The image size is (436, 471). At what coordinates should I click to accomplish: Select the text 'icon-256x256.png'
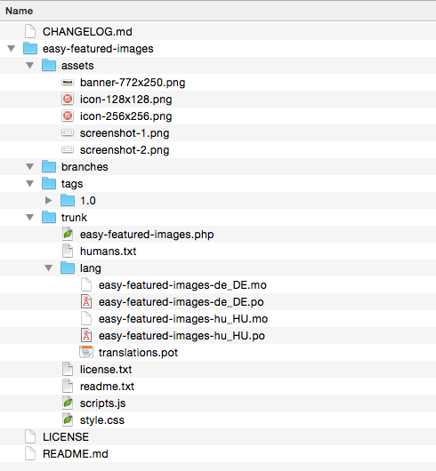point(126,116)
